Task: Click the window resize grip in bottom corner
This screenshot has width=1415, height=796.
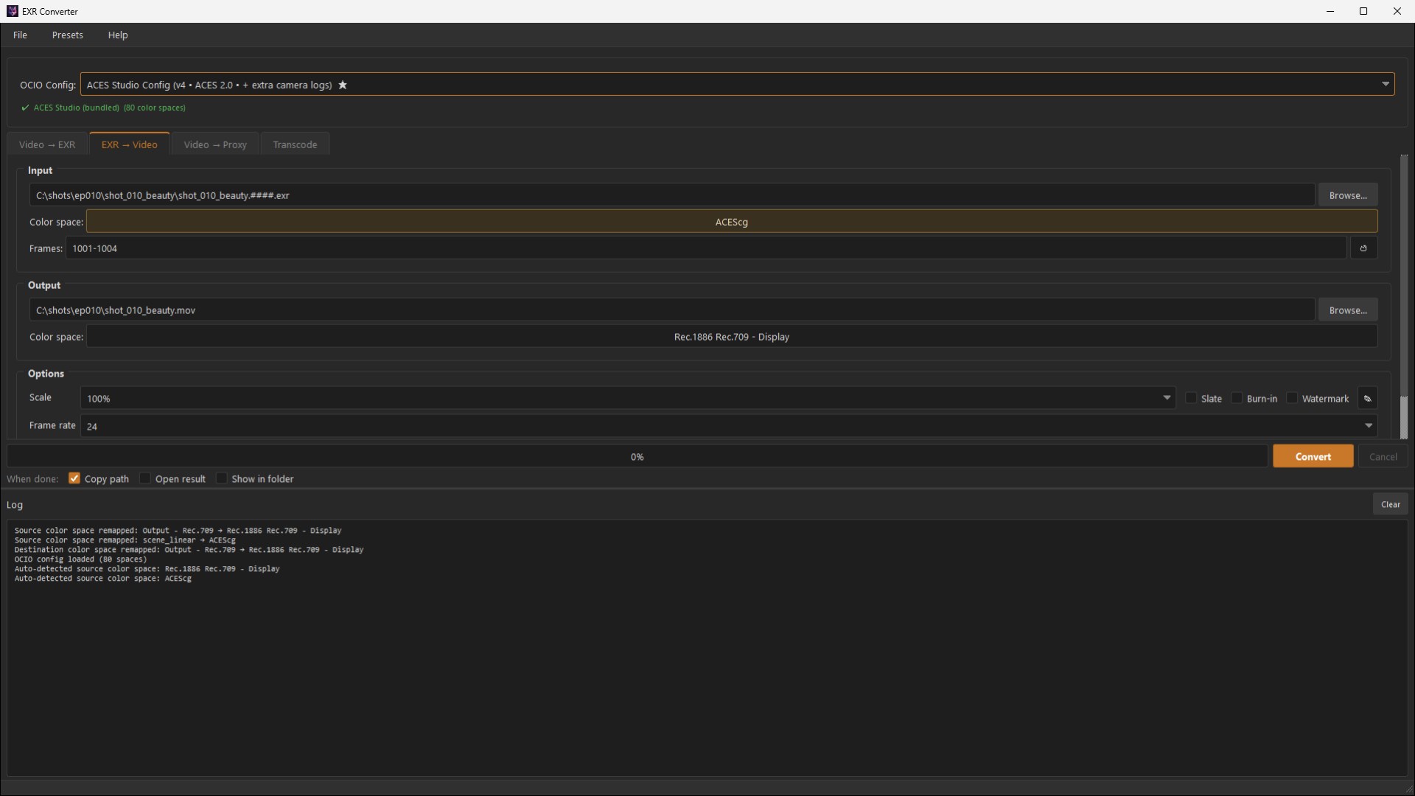Action: pos(1408,789)
